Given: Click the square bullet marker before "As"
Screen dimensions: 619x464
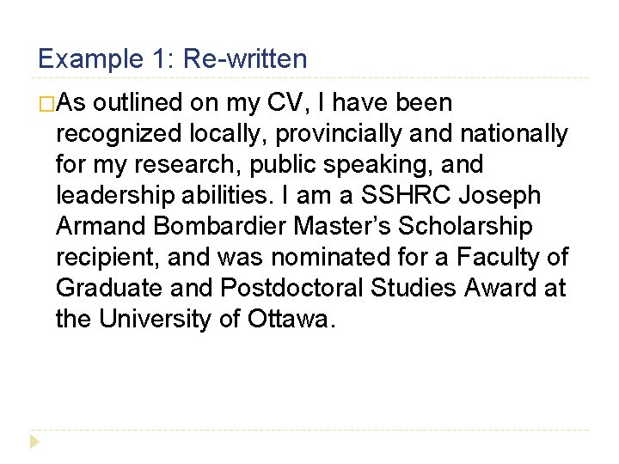Looking at the screenshot, I should point(46,104).
